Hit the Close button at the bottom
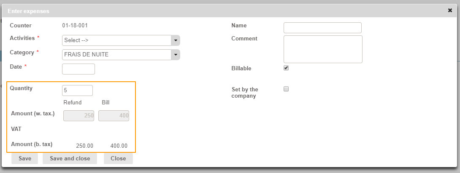This screenshot has height=173, width=460. tap(118, 159)
